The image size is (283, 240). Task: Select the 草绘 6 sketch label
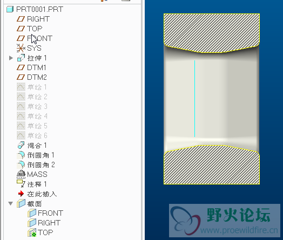tap(37, 135)
